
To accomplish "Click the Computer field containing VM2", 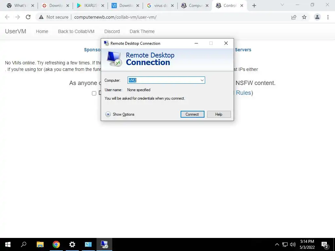I will (x=166, y=80).
